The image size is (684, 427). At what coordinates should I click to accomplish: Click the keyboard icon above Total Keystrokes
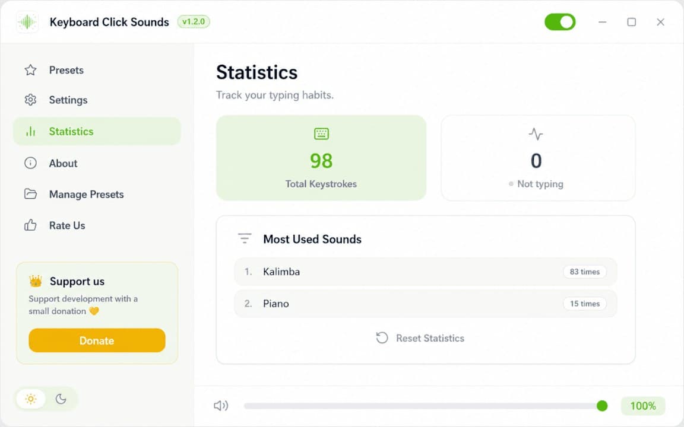[x=321, y=134]
